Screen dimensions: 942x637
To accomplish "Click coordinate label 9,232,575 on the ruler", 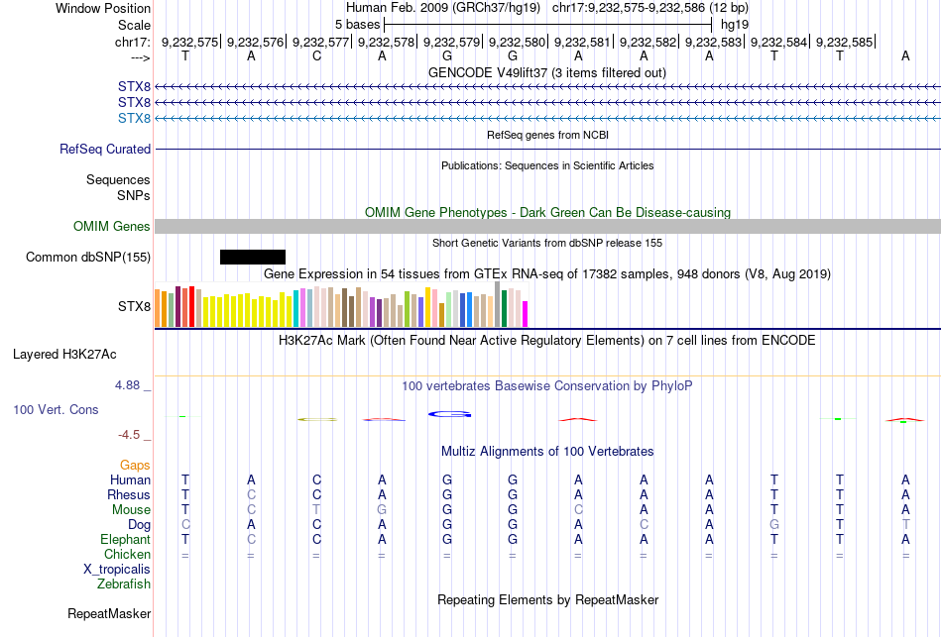I will (x=189, y=42).
